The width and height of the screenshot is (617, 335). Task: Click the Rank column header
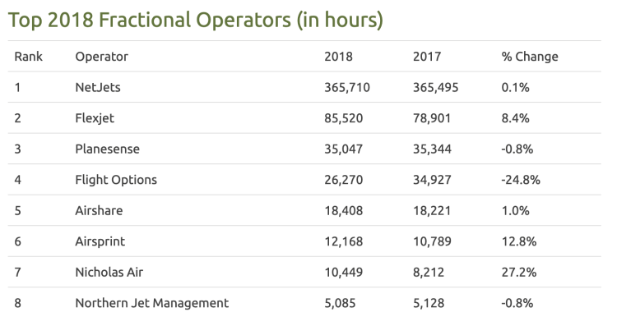29,57
